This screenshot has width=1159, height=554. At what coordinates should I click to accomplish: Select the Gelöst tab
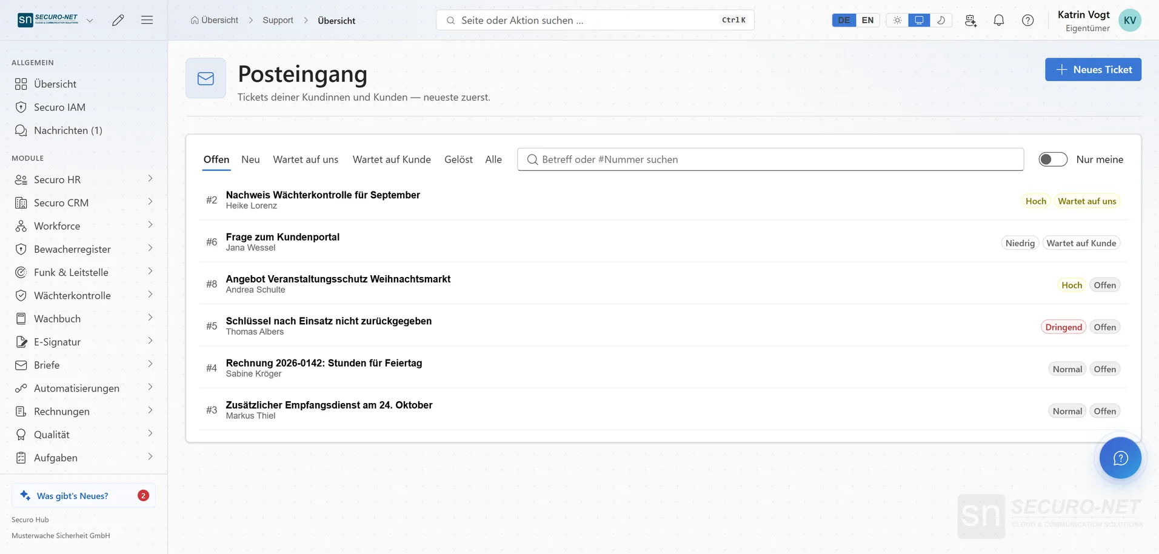pyautogui.click(x=458, y=159)
